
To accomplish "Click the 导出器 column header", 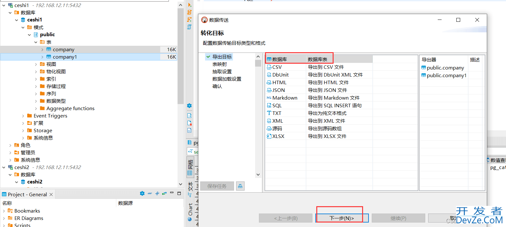I will (429, 60).
